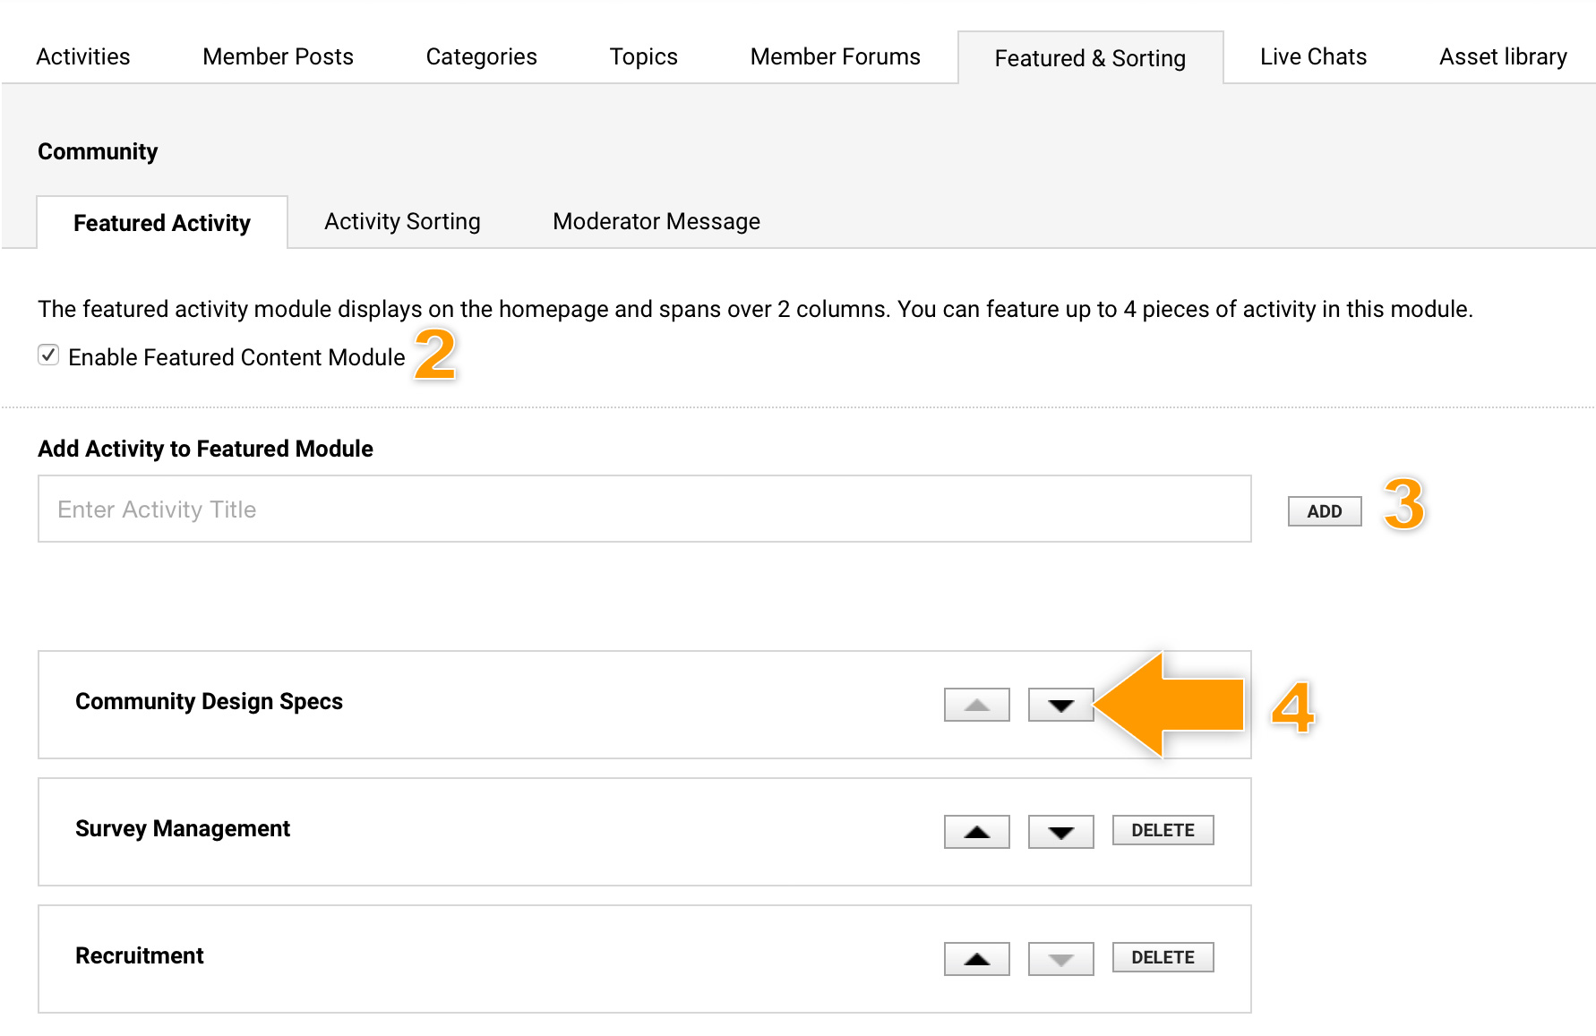
Task: Open the Categories tab
Action: [481, 56]
